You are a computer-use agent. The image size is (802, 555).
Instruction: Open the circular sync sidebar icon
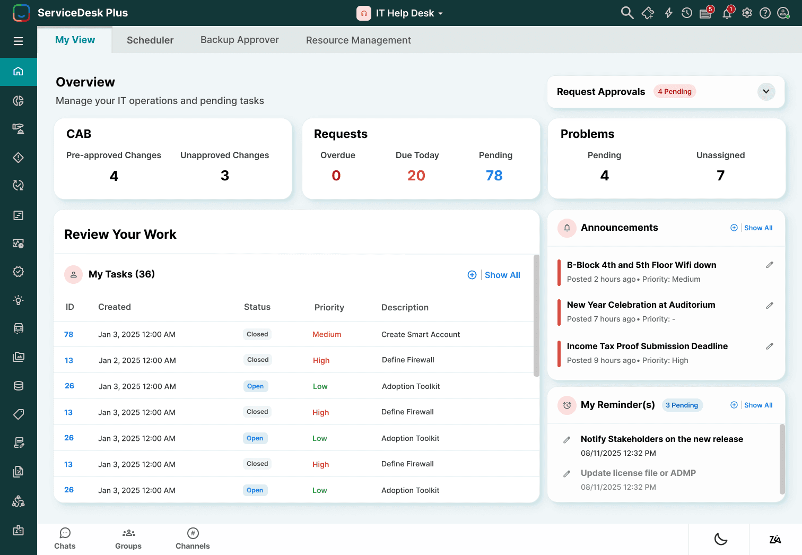pos(18,185)
